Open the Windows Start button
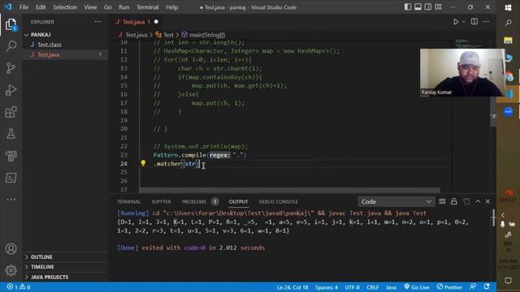The image size is (520, 292). point(508,7)
